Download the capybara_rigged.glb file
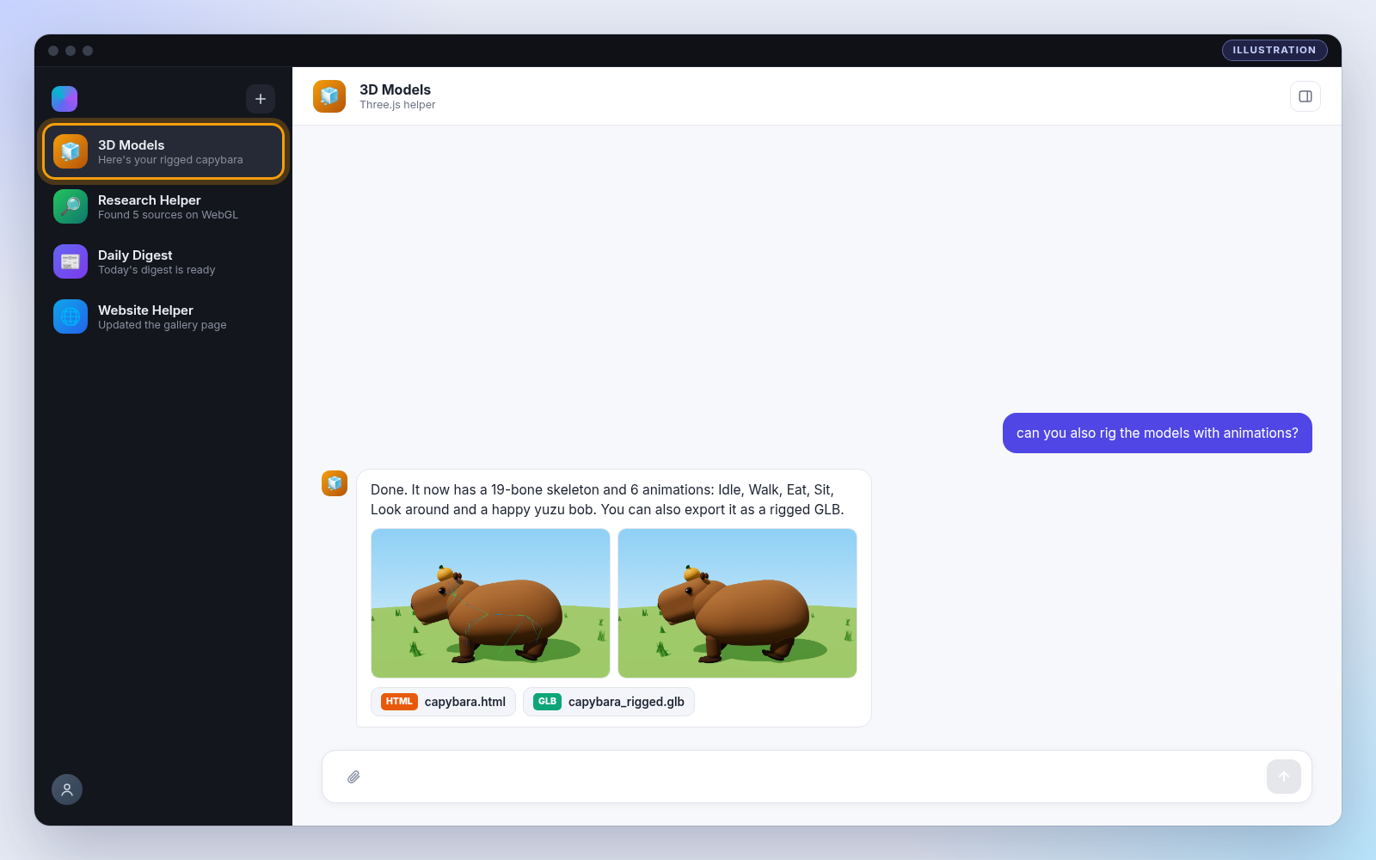This screenshot has height=860, width=1376. click(609, 702)
